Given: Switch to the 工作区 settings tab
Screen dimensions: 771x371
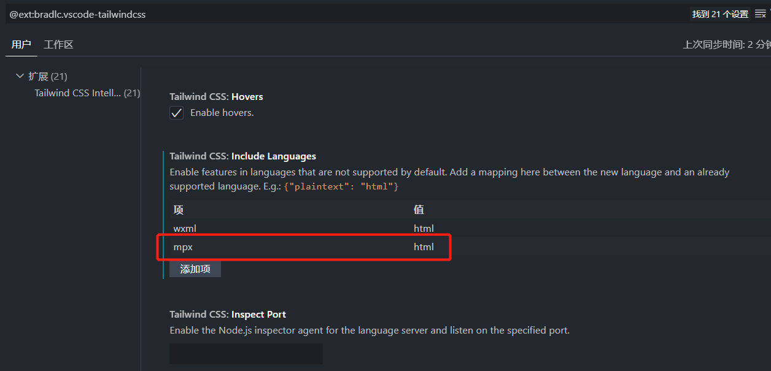Looking at the screenshot, I should (59, 45).
